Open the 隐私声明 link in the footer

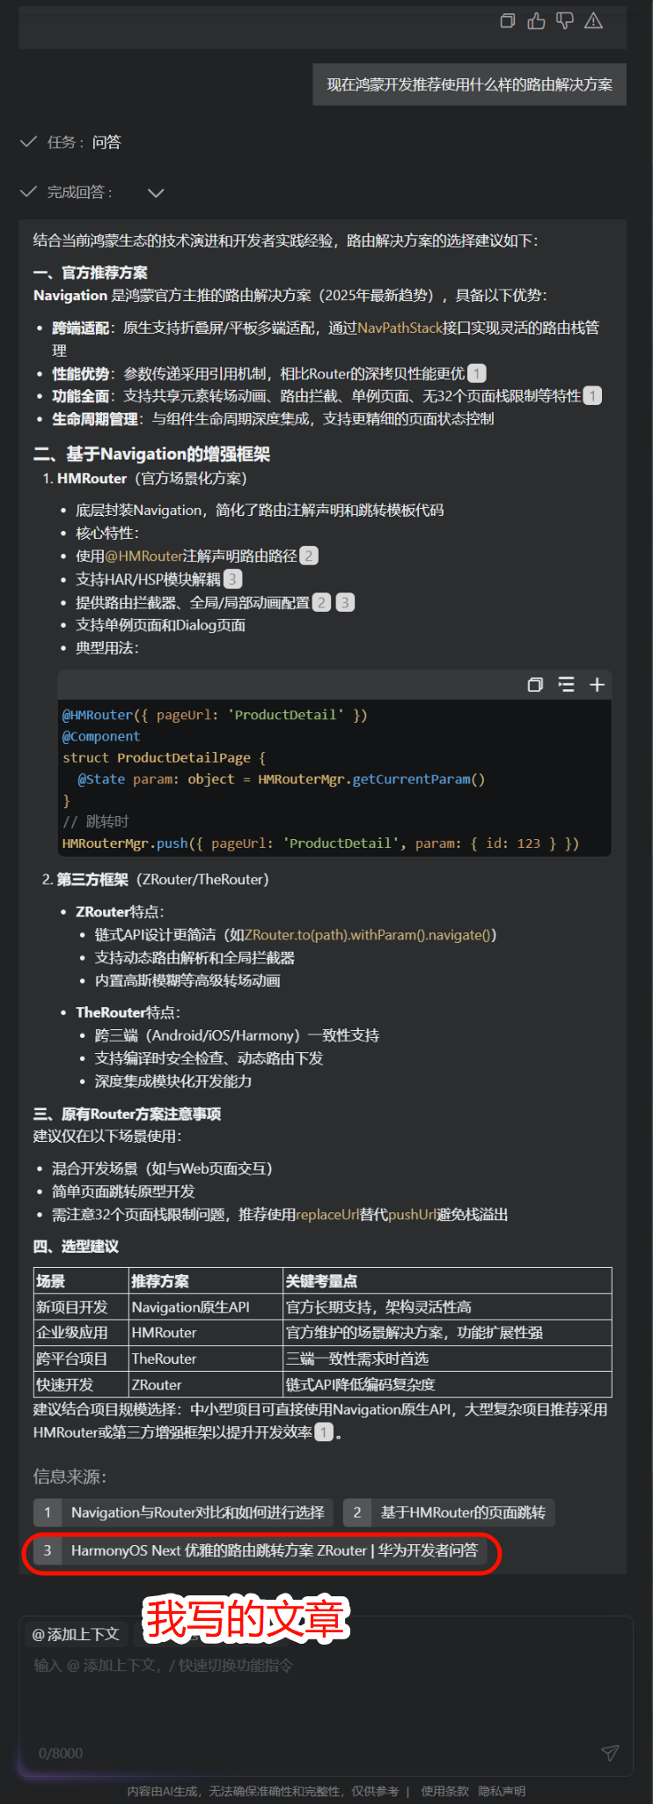point(502,1791)
